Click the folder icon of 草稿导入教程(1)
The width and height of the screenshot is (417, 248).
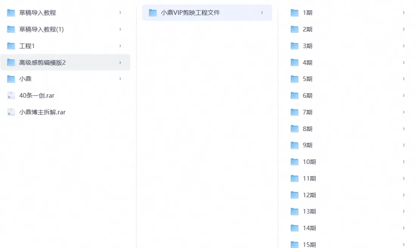click(11, 29)
